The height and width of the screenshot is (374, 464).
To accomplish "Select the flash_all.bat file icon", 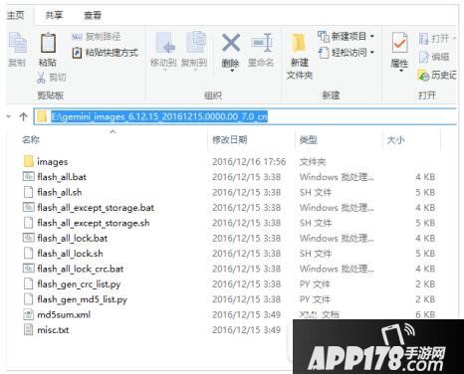I will click(x=29, y=176).
